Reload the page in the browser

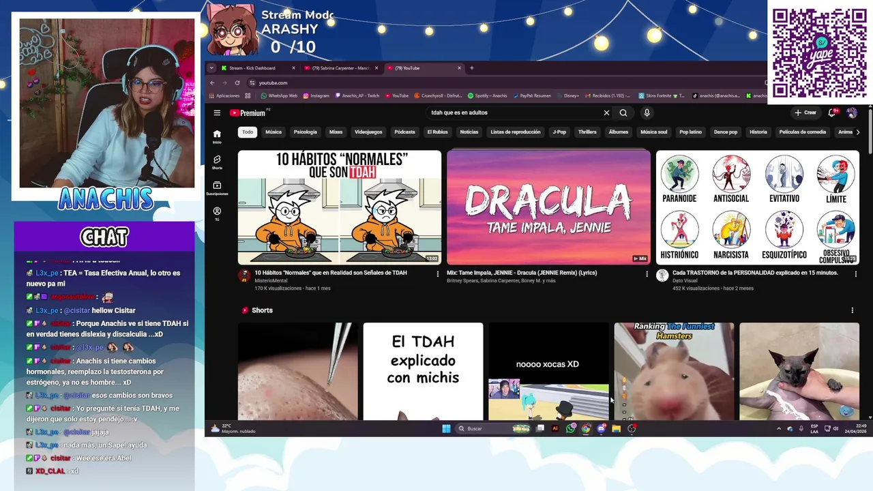[x=237, y=83]
